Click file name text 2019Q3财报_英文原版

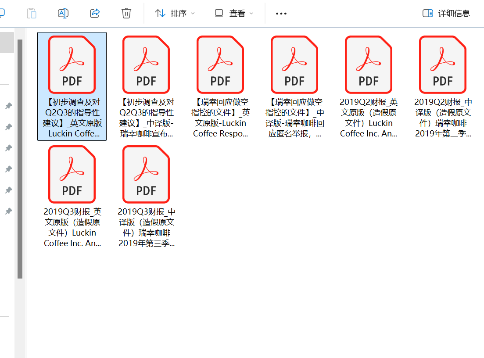coord(72,227)
